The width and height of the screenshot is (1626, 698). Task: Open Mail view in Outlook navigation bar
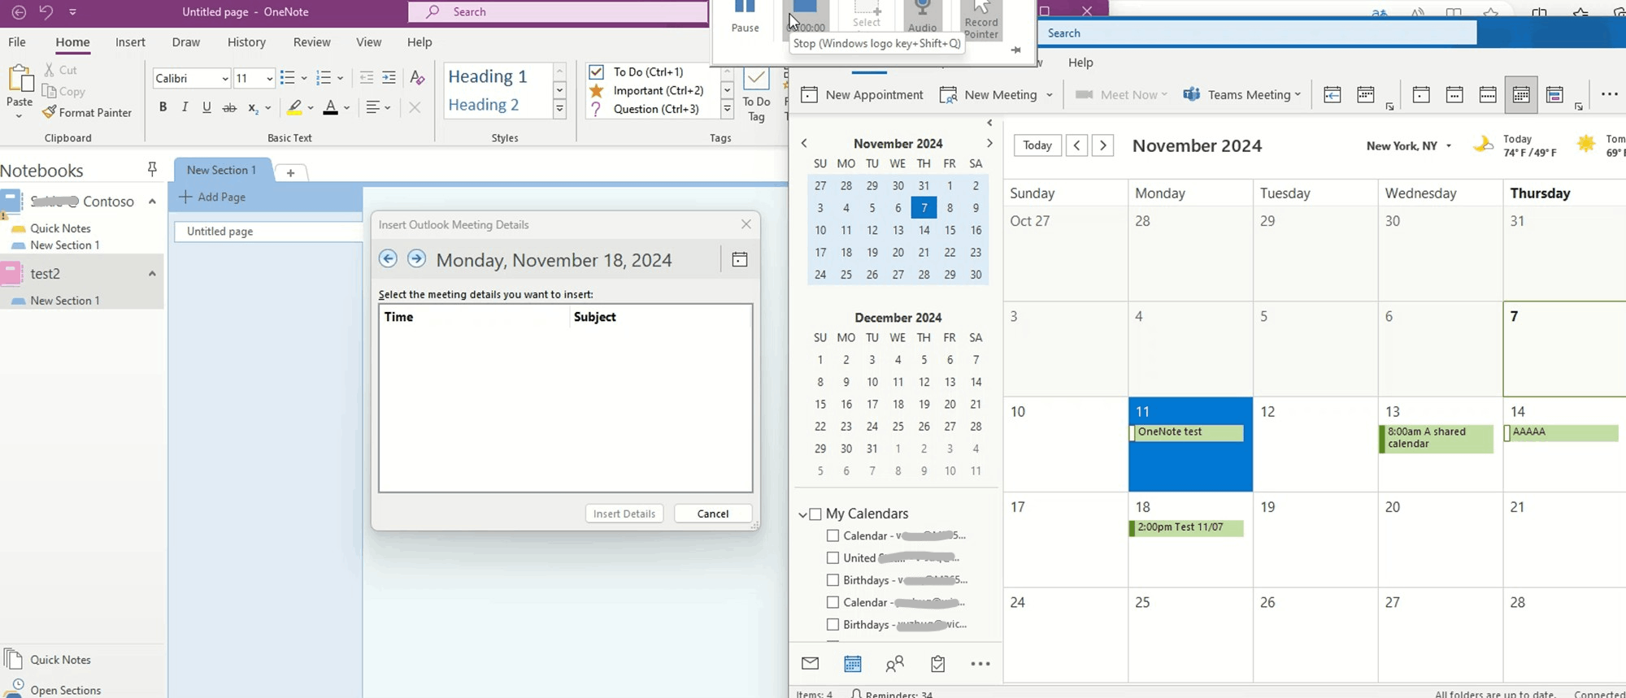click(x=810, y=664)
